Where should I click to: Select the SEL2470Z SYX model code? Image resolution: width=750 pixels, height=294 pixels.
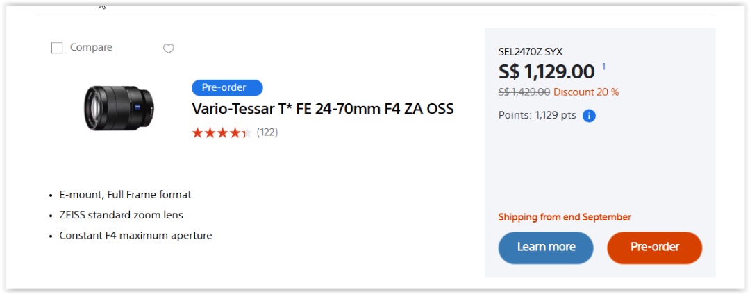click(x=531, y=51)
